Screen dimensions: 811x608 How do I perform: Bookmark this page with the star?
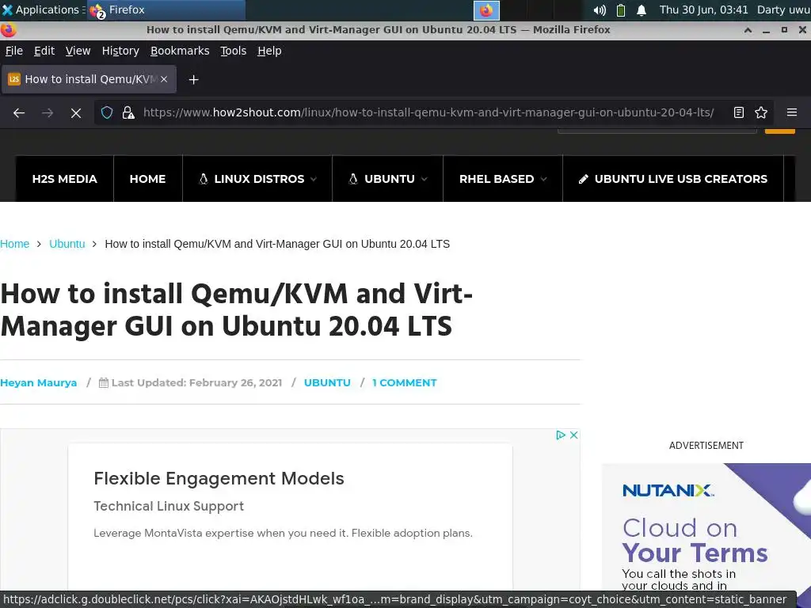click(x=761, y=112)
